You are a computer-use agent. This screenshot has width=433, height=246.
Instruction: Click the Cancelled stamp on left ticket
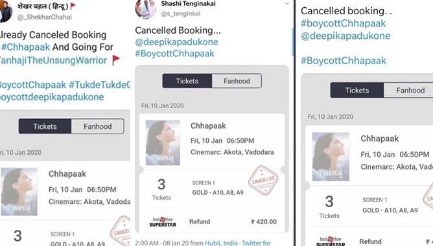coord(121,230)
